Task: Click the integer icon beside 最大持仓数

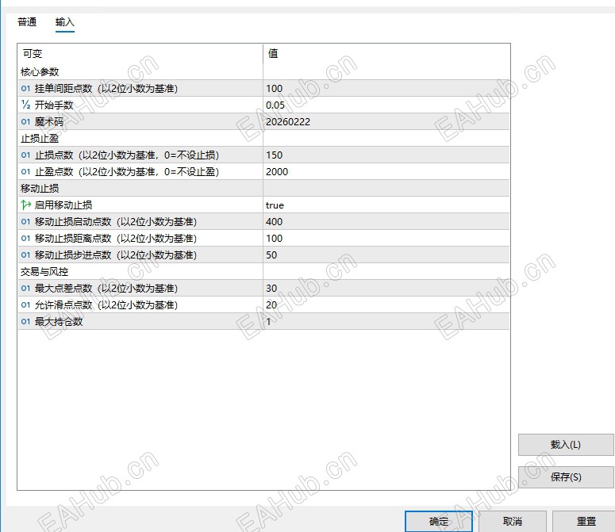Action: click(x=25, y=322)
